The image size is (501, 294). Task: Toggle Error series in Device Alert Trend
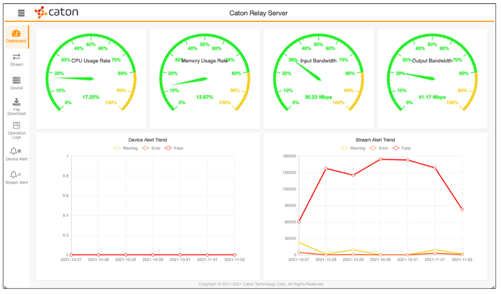coord(151,148)
